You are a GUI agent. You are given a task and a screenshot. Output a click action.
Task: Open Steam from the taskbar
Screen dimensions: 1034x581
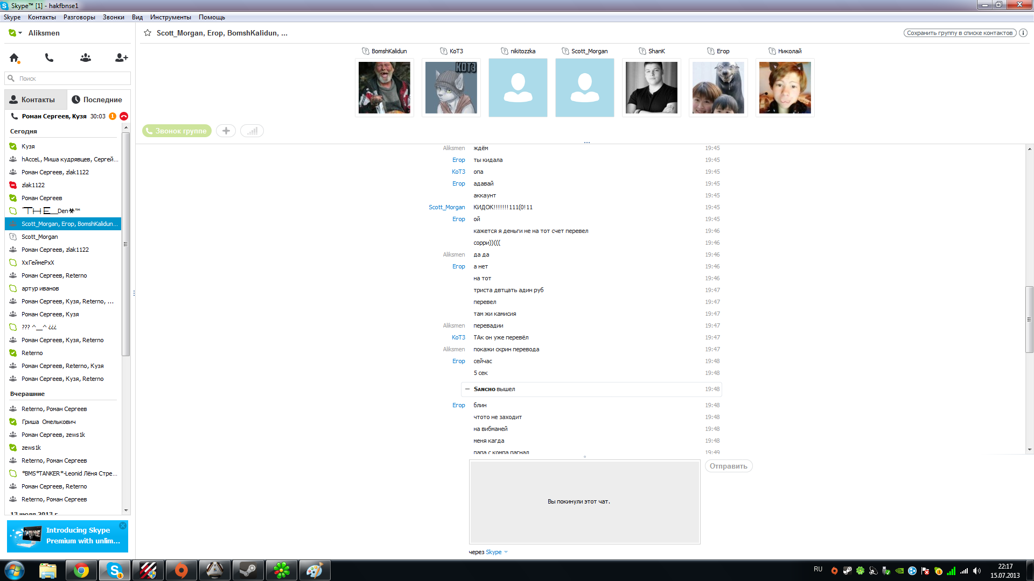[x=248, y=570]
